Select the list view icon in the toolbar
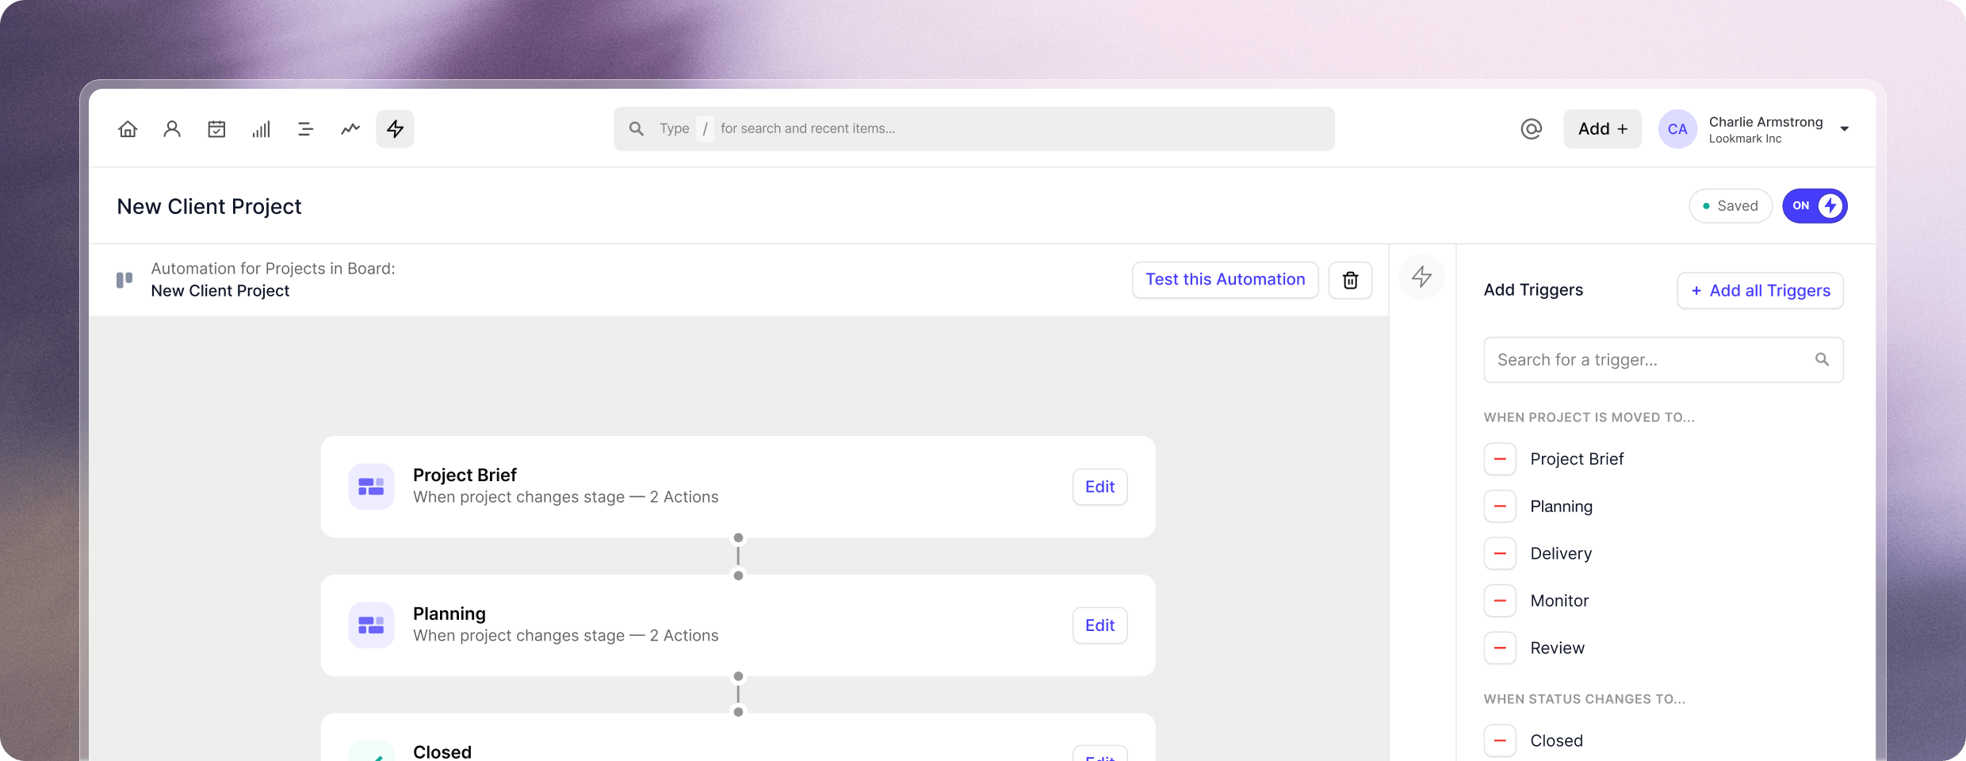The width and height of the screenshot is (1966, 761). point(305,128)
